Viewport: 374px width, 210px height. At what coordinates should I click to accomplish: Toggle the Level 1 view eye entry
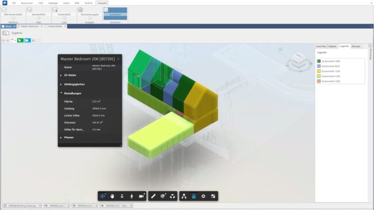tap(57, 206)
